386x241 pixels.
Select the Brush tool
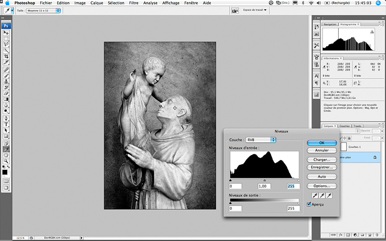(x=6, y=75)
